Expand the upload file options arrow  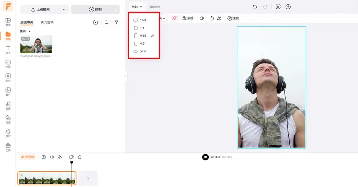(64, 10)
